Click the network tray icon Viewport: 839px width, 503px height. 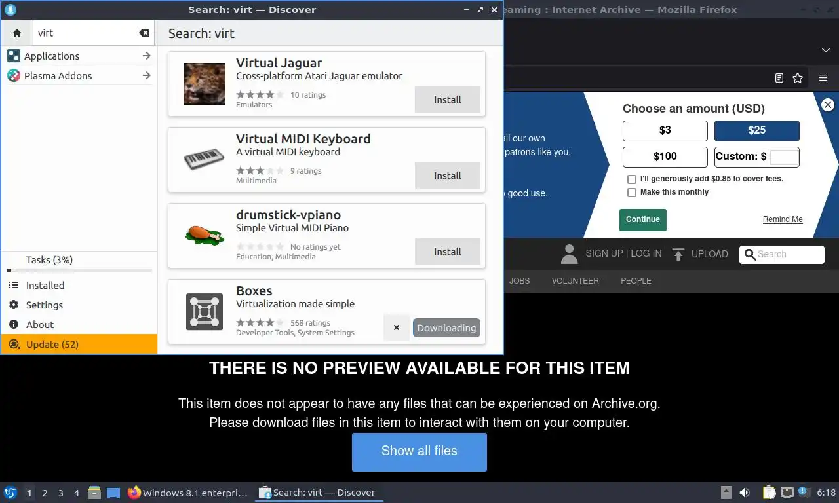787,493
